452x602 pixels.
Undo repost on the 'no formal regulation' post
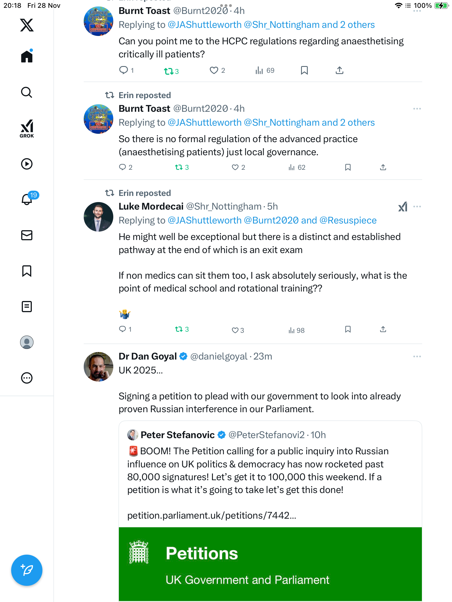pos(179,167)
